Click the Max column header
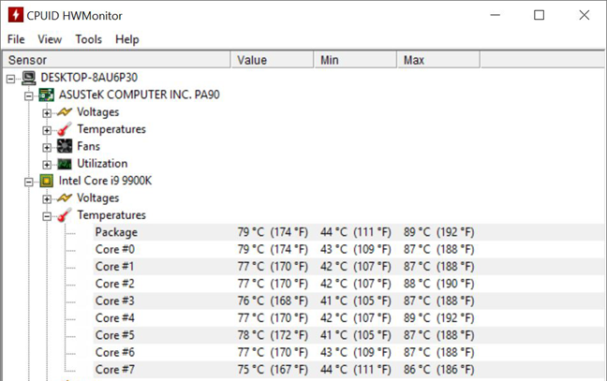Image resolution: width=607 pixels, height=381 pixels. tap(438, 60)
